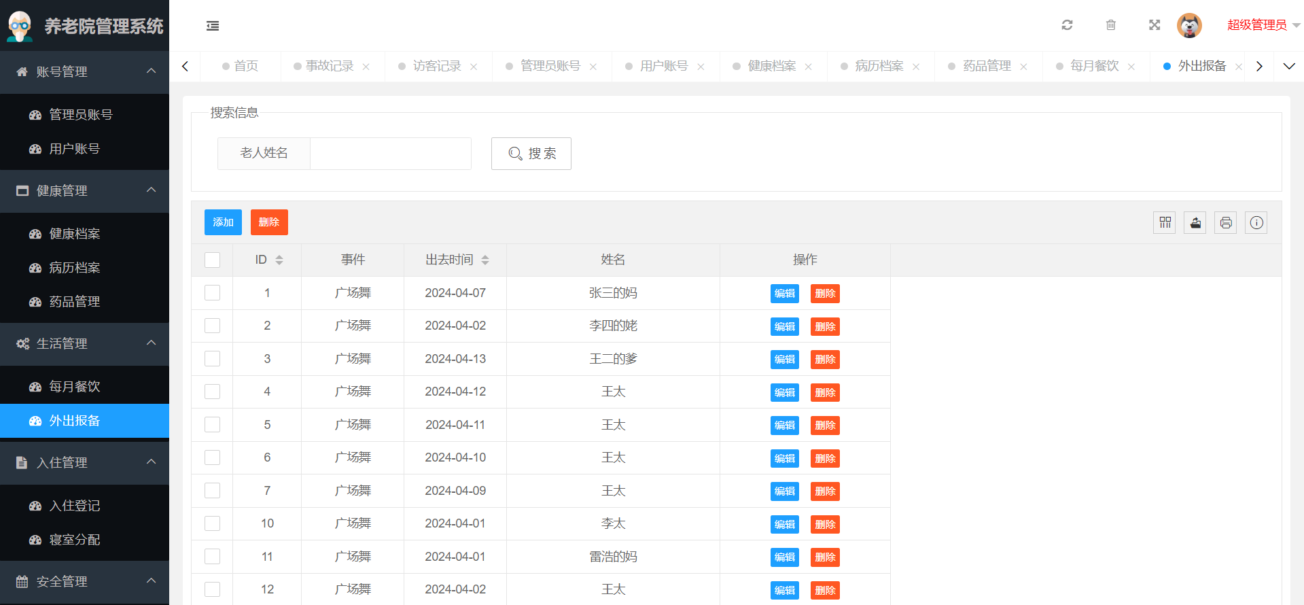Click the toolbar 删除 batch delete button
The width and height of the screenshot is (1304, 605).
[x=269, y=222]
